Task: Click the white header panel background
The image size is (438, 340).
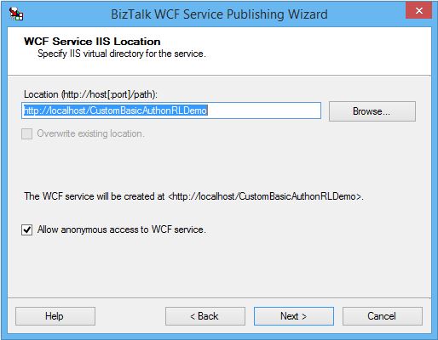Action: click(313, 51)
